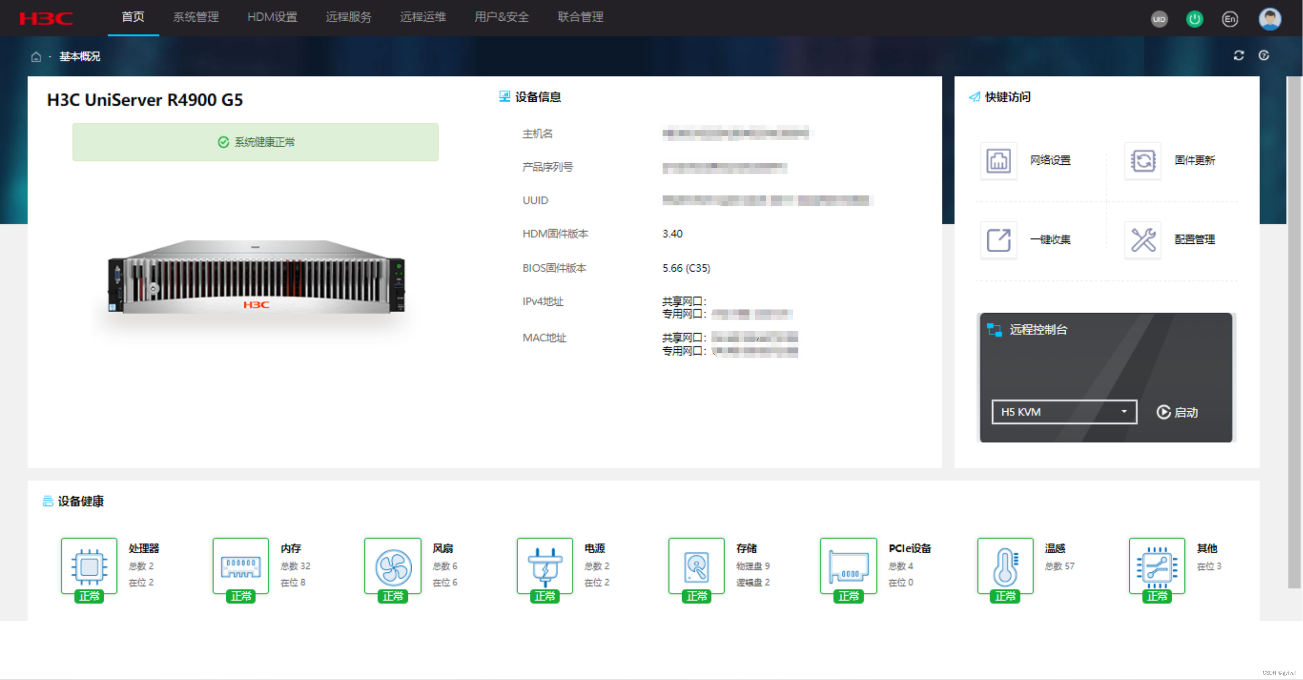Click the 其他 在位 3 text
Screen dimensions: 1303x680
[x=1209, y=566]
